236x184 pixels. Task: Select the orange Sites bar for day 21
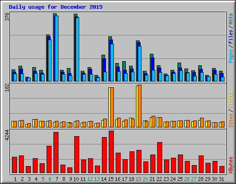pos(153,121)
